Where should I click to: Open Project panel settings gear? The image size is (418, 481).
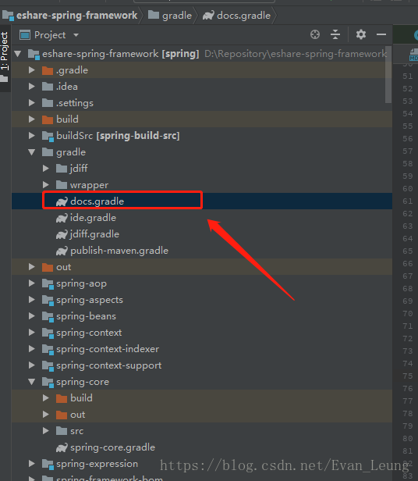(x=361, y=34)
